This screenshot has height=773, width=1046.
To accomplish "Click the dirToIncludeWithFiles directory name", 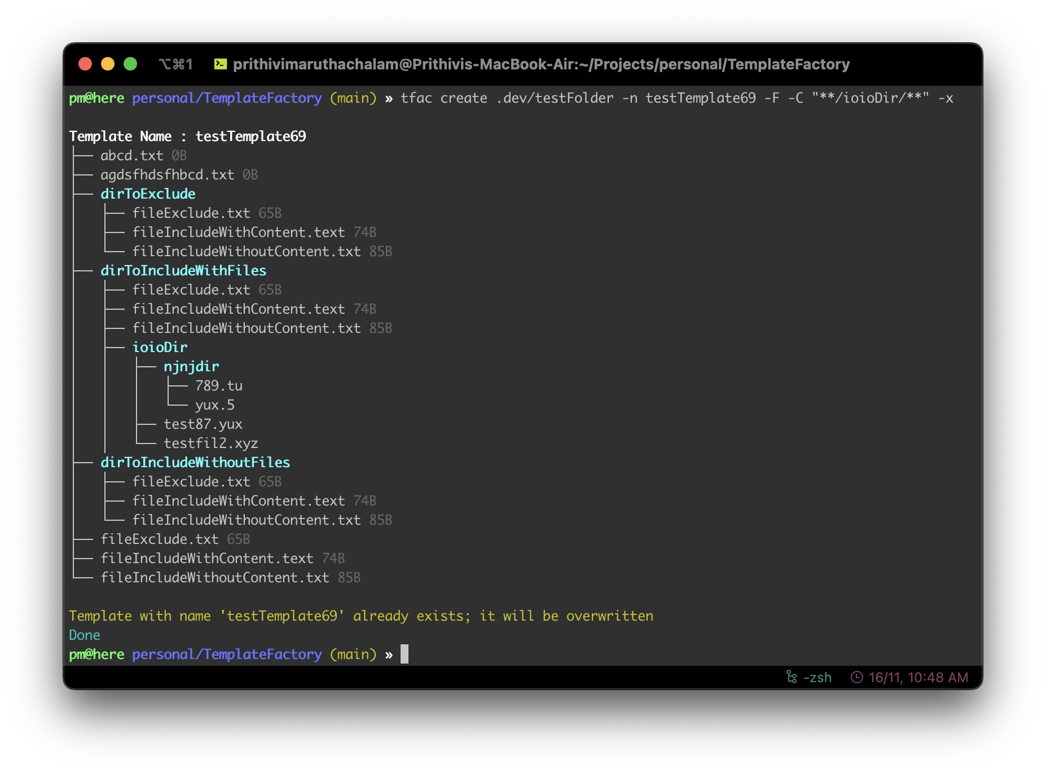I will [x=183, y=271].
